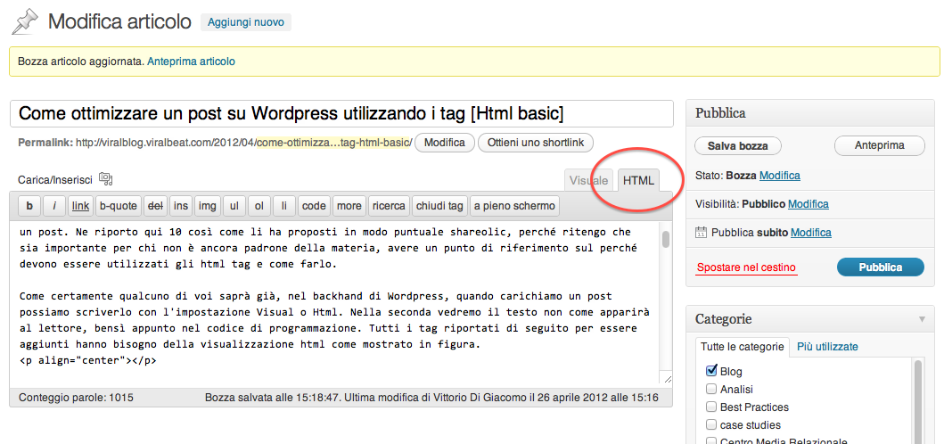
Task: Enable the Best Practices category checkbox
Action: coord(711,407)
